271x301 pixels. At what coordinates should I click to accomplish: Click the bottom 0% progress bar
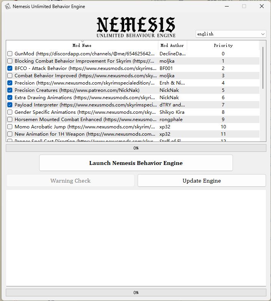pyautogui.click(x=136, y=293)
